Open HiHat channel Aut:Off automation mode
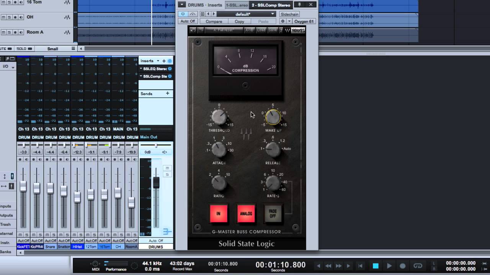 coord(77,241)
